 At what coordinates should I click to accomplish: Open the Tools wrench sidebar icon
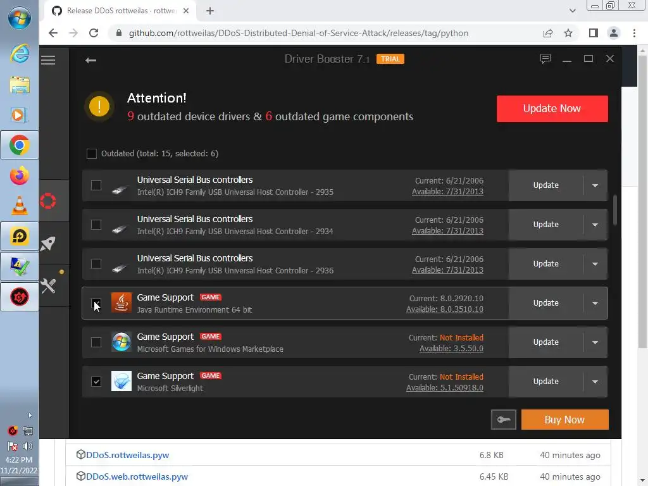click(49, 285)
